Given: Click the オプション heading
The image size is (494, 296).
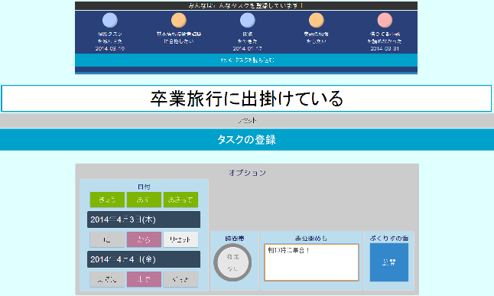Looking at the screenshot, I should [247, 173].
